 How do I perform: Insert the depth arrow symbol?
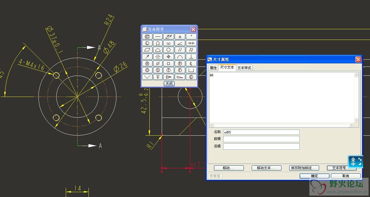pyautogui.click(x=158, y=77)
